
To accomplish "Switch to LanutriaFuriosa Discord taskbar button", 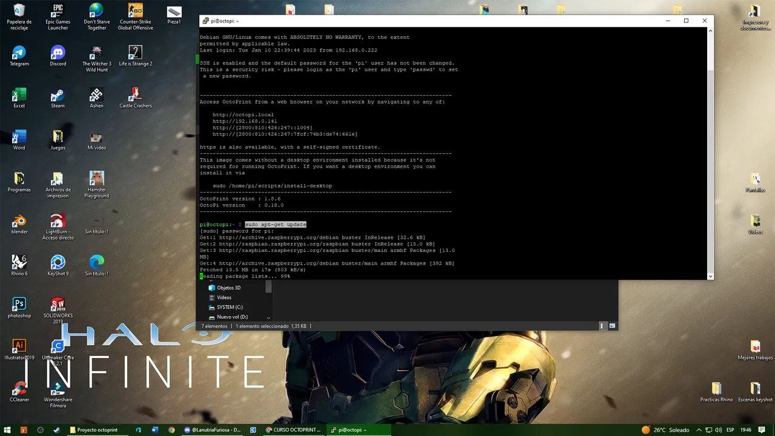I will coord(212,430).
